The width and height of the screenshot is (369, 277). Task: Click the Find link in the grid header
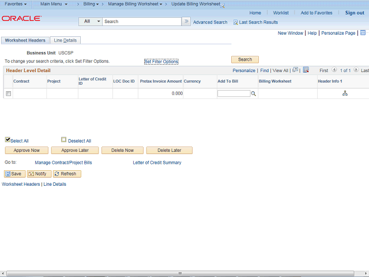264,70
